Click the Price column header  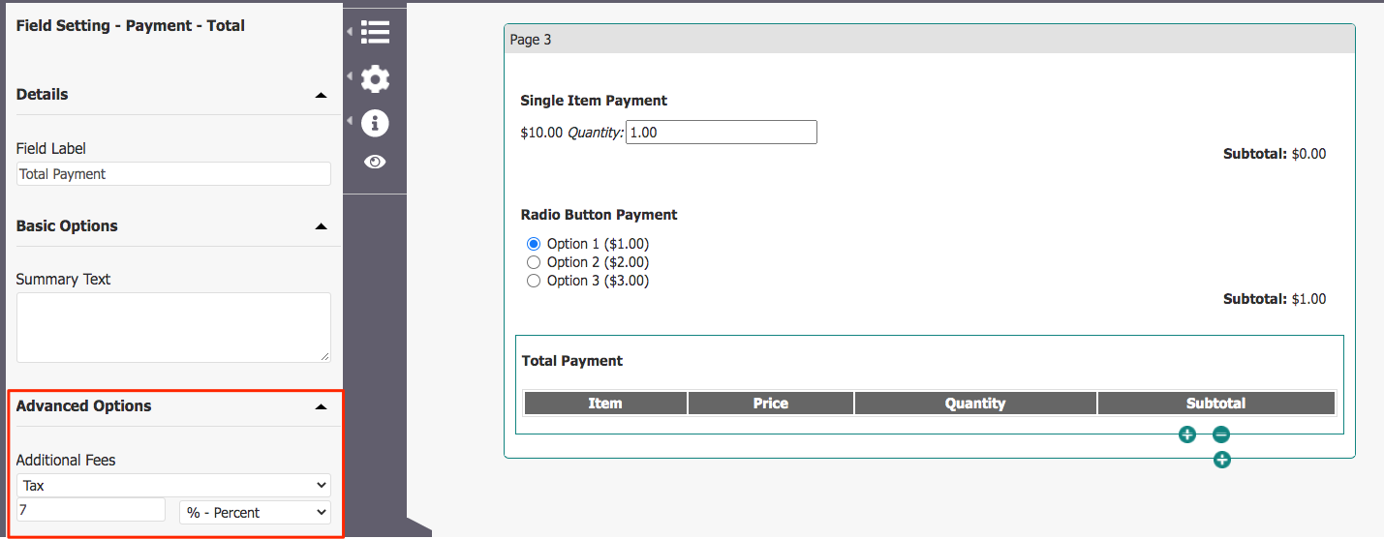[771, 404]
